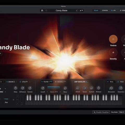Viewport: 125px width, 125px height.
Task: Click the sound design tips icon beside preset name
Action: 77,10
